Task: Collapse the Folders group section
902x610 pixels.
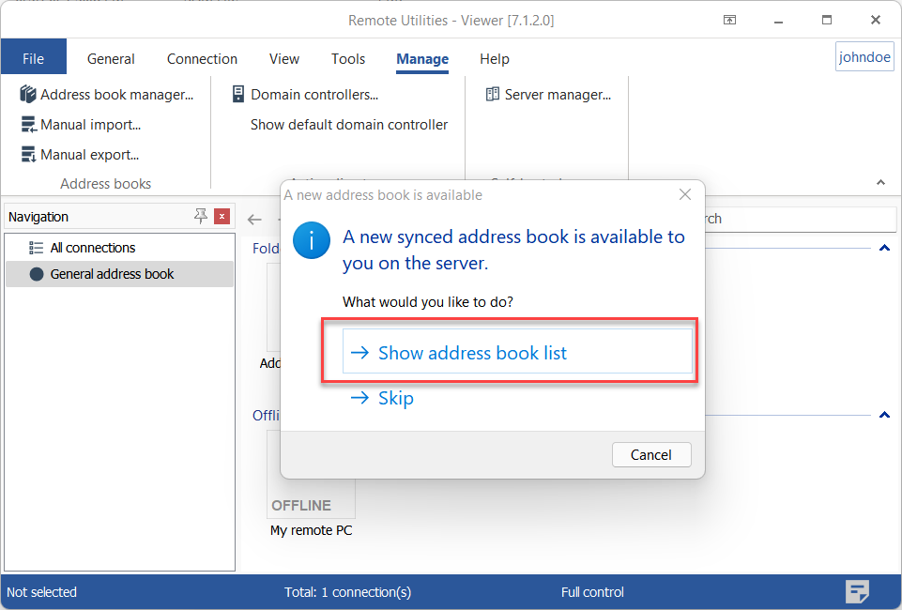Action: click(883, 249)
